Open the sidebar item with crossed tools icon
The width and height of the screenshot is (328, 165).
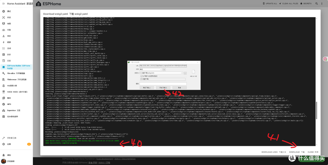(x=16, y=17)
